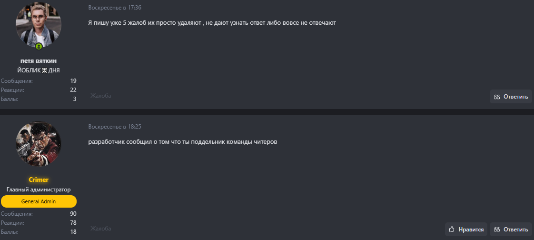Image resolution: width=534 pixels, height=240 pixels.
Task: View петя вяткин's 19 messages count
Action: point(73,81)
